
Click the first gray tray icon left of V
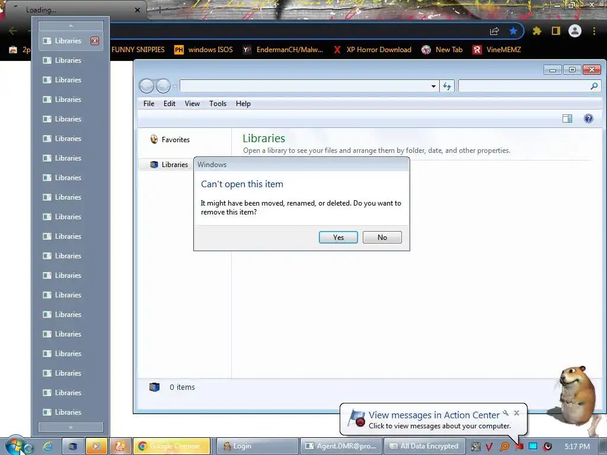475,447
